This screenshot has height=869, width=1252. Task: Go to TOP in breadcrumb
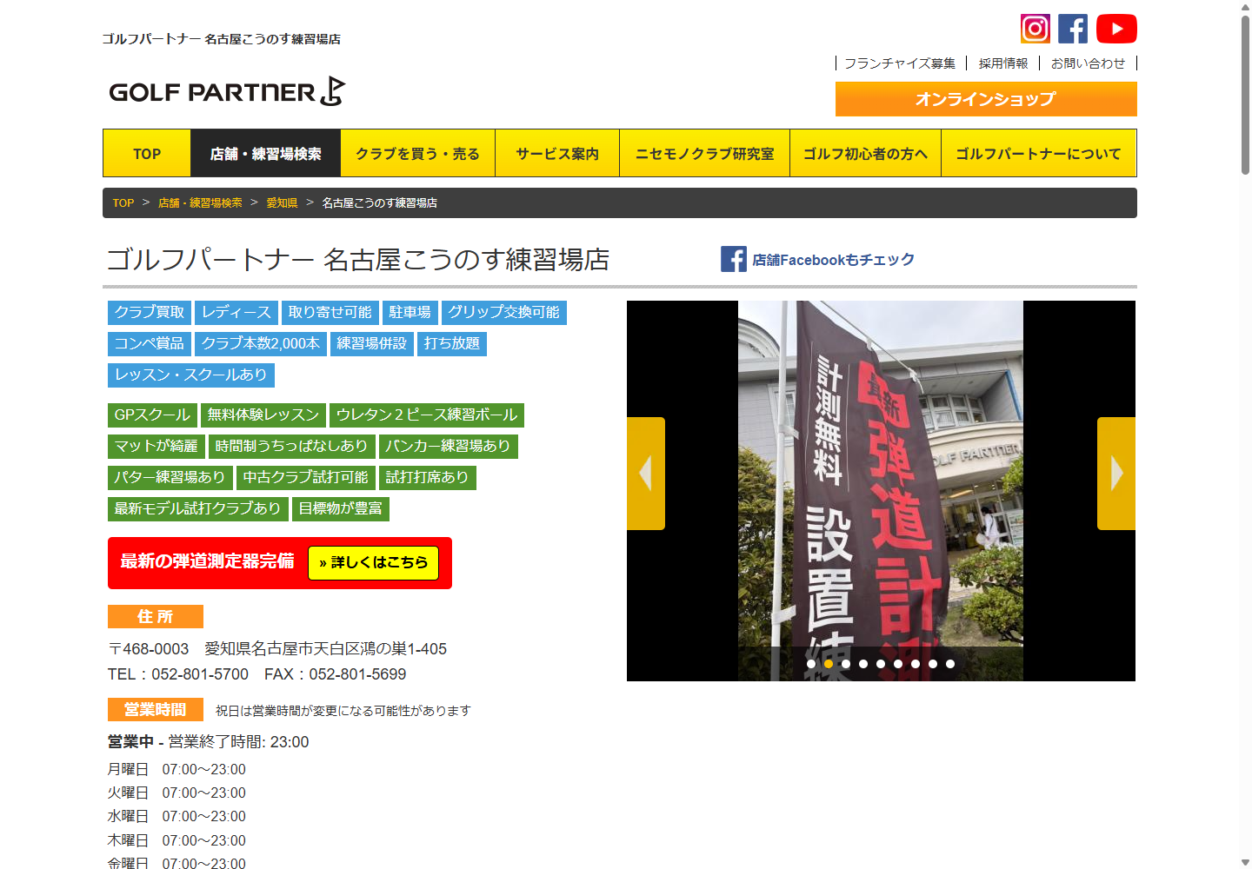click(x=123, y=203)
